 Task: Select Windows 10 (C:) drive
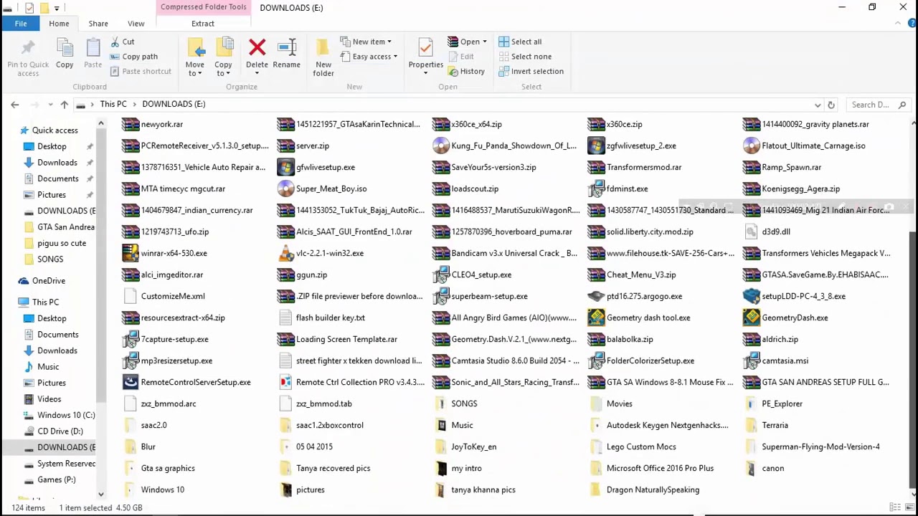pos(66,415)
